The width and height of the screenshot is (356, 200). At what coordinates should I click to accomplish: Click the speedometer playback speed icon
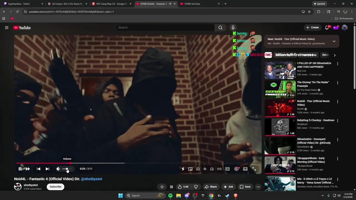point(212,169)
